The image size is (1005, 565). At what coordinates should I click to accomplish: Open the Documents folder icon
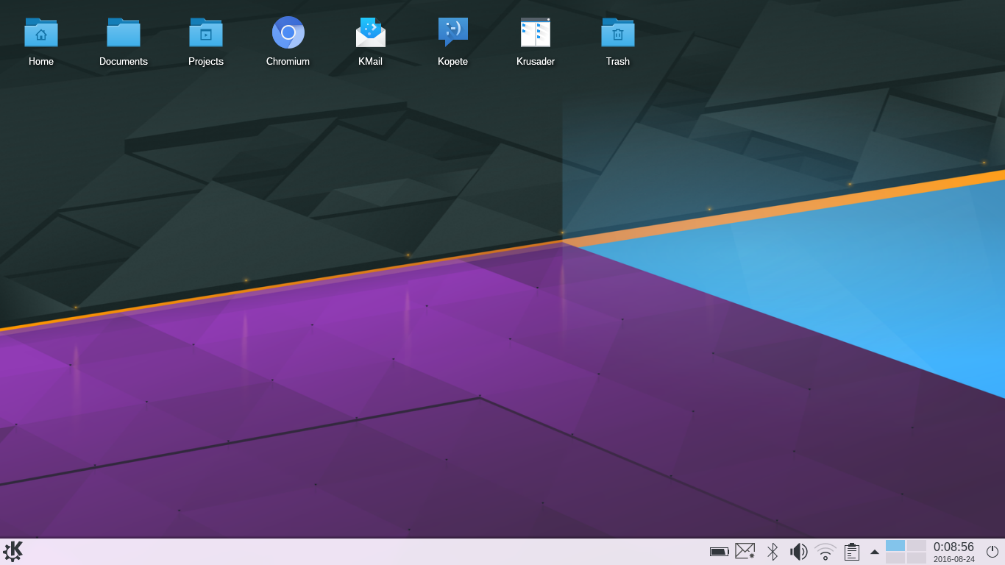point(124,32)
